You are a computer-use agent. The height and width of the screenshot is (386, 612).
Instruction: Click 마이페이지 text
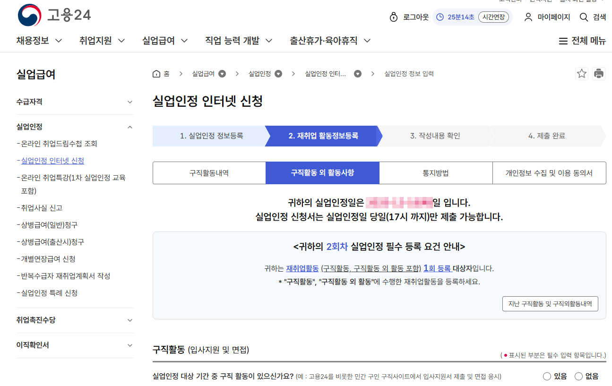click(x=554, y=17)
